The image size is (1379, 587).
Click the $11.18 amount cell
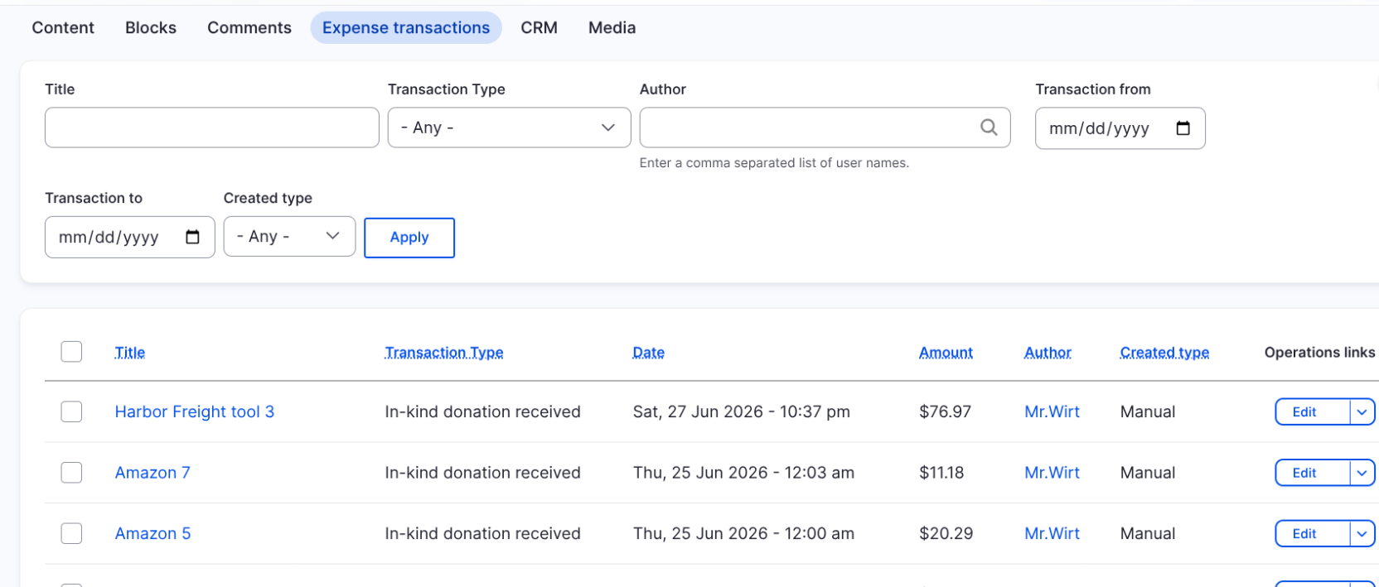coord(941,473)
